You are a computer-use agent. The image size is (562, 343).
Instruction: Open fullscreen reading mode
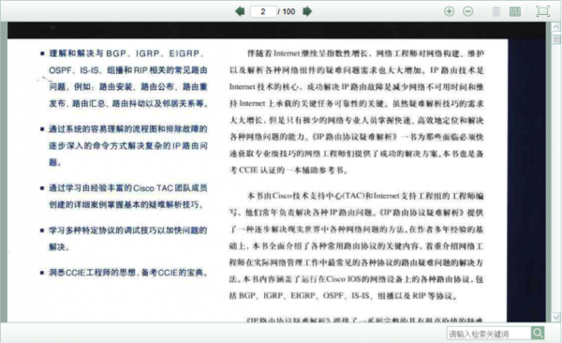542,11
